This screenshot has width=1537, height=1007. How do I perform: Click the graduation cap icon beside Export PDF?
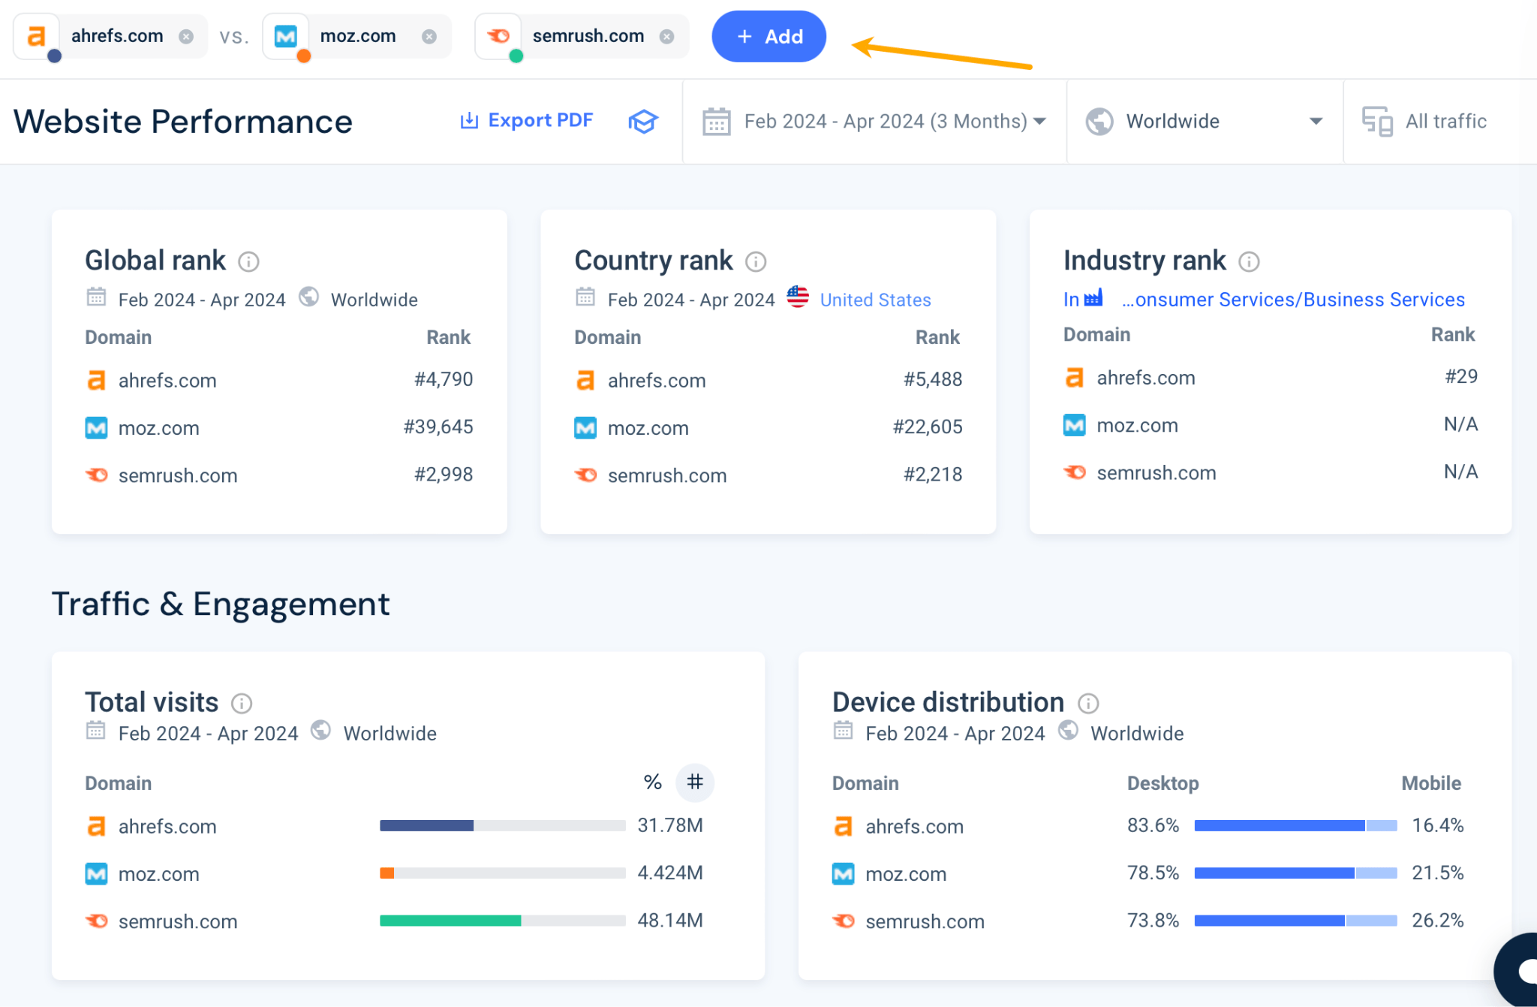point(643,121)
